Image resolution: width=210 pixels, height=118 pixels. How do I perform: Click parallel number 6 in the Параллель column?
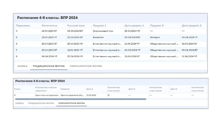[16, 44]
